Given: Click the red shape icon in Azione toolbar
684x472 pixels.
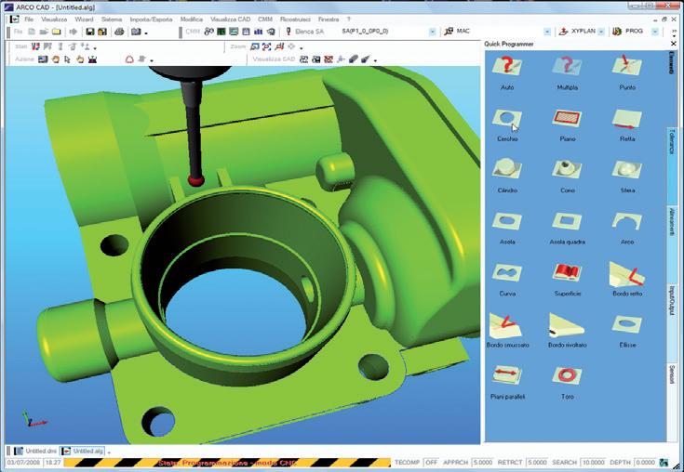Looking at the screenshot, I should [129, 59].
